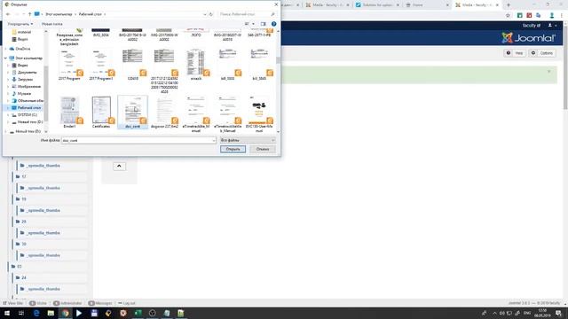Click Log out in Joomla status bar
Screen dimensions: 568x319
(x=126, y=303)
